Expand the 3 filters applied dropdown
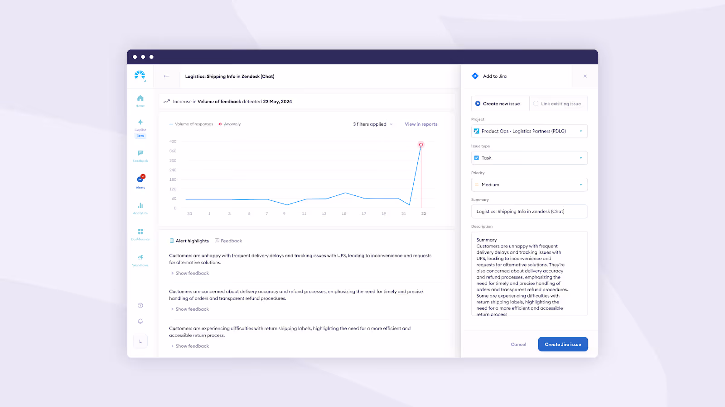Screen dimensions: 725x407 [372, 124]
